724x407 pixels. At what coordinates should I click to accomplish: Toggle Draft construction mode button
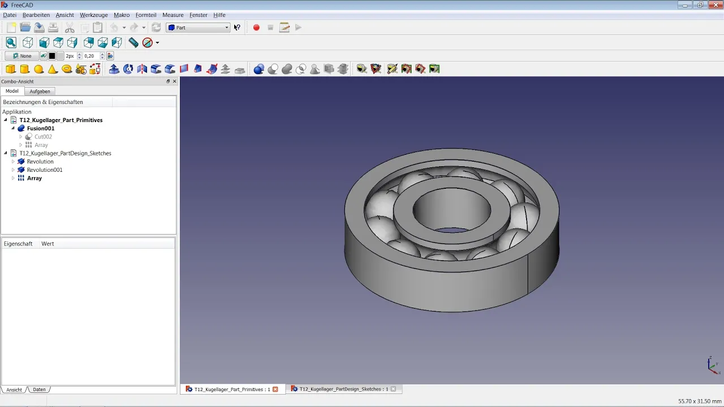(x=44, y=56)
